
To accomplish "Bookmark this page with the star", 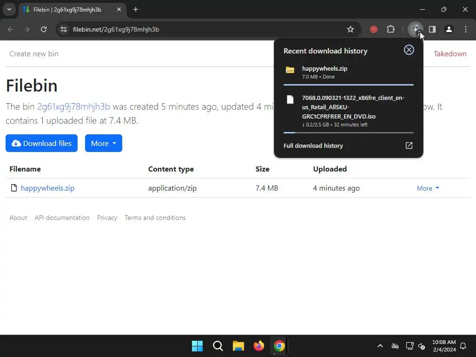I will 350,29.
